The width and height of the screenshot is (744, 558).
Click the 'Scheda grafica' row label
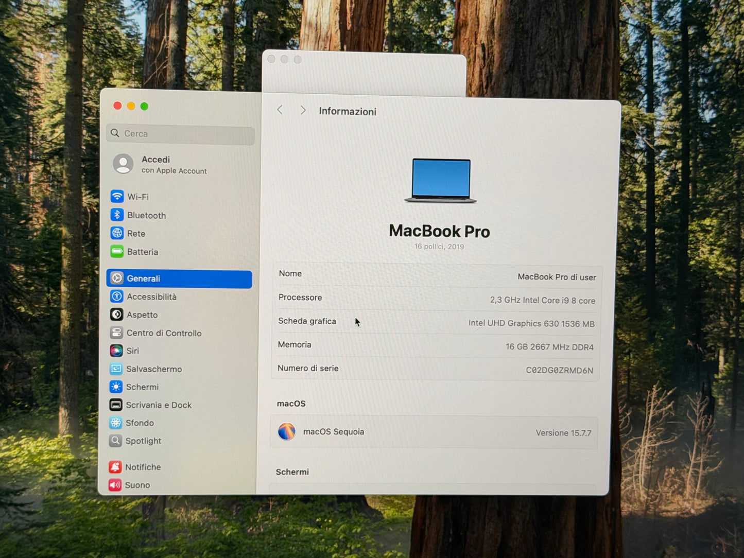point(307,321)
